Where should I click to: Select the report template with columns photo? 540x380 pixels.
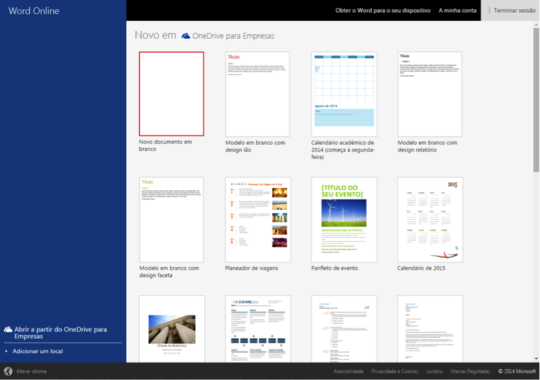coord(172,329)
